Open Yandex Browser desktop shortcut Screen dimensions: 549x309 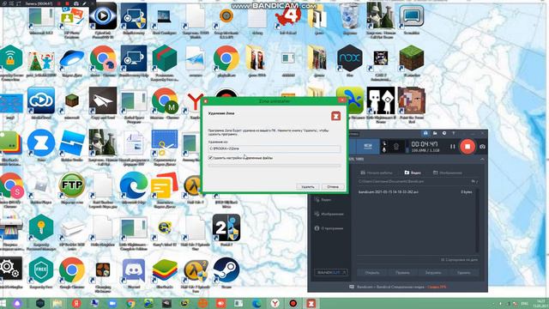[195, 101]
